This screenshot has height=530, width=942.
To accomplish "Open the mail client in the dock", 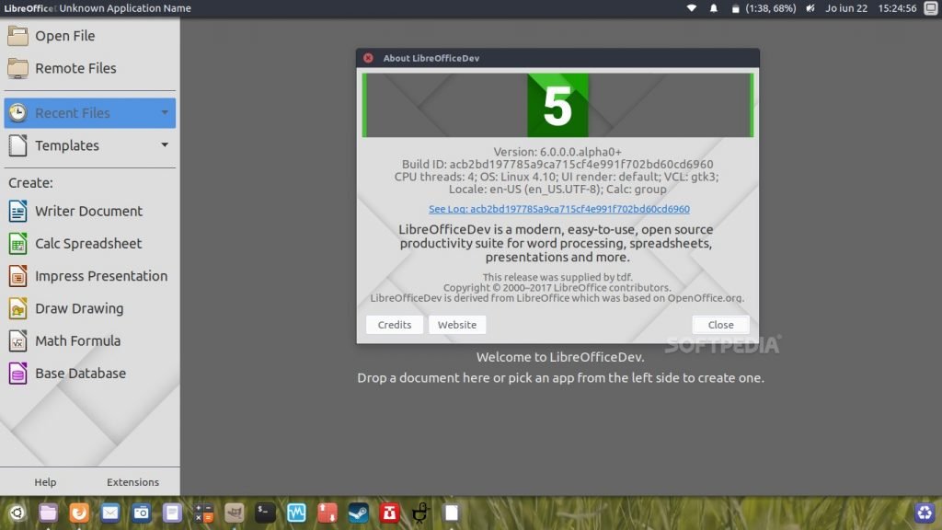I will 110,513.
